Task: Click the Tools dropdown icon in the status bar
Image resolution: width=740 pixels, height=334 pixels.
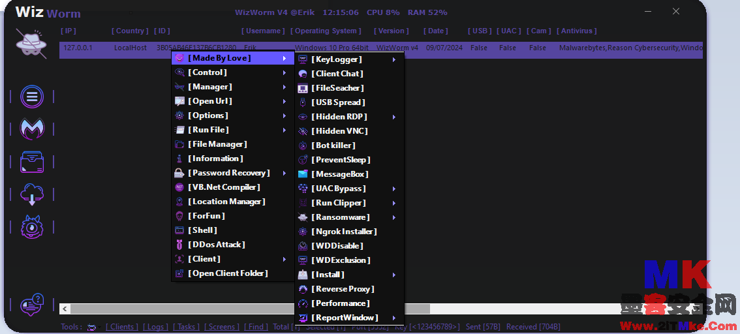Action: coord(93,327)
